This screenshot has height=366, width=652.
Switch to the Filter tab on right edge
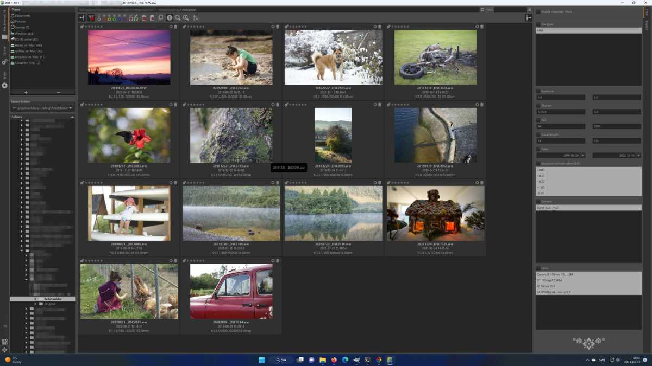pos(647,12)
